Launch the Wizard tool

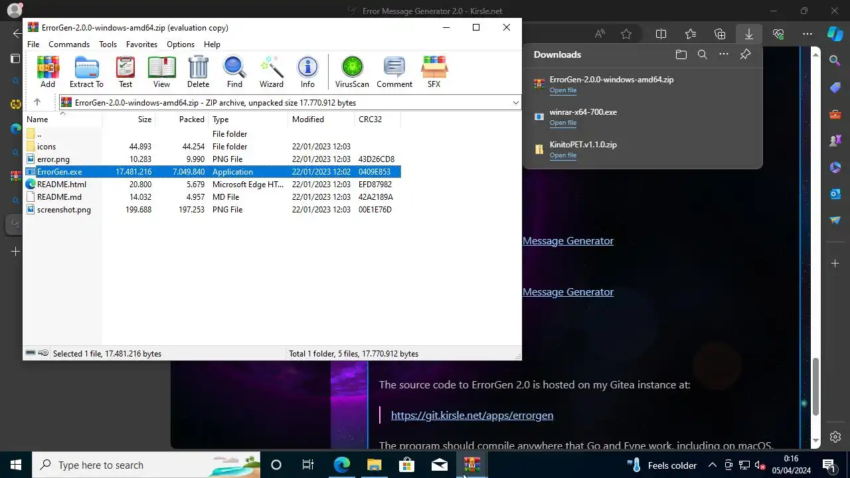click(272, 72)
